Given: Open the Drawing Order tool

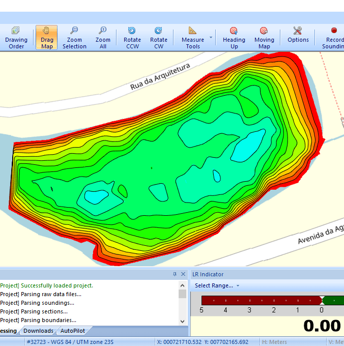Looking at the screenshot, I should (16, 38).
